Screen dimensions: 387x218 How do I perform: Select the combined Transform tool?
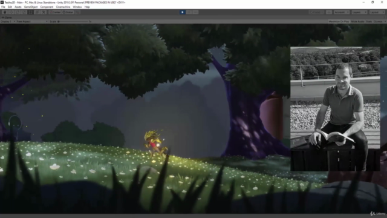coord(37,12)
